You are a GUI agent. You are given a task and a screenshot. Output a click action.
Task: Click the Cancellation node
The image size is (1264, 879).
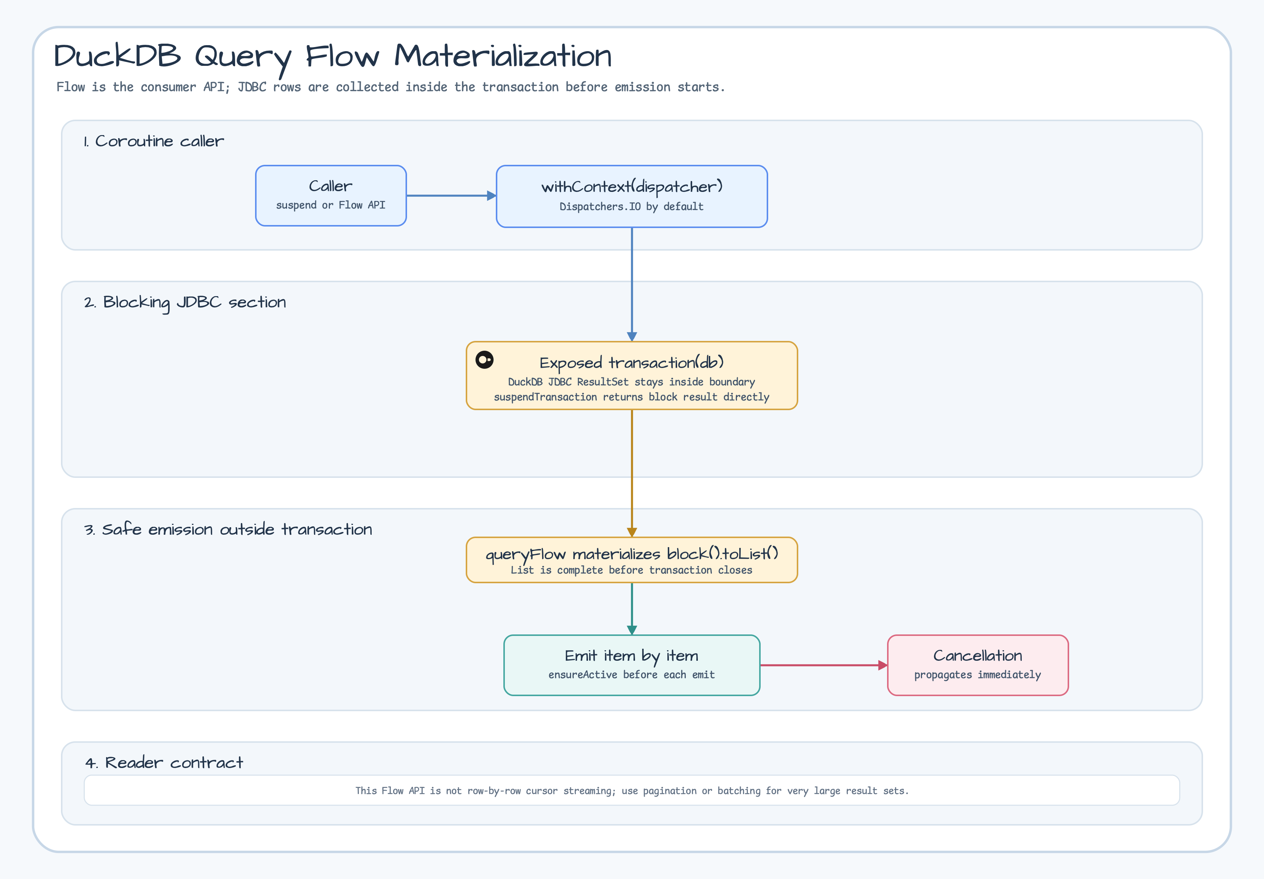(978, 665)
